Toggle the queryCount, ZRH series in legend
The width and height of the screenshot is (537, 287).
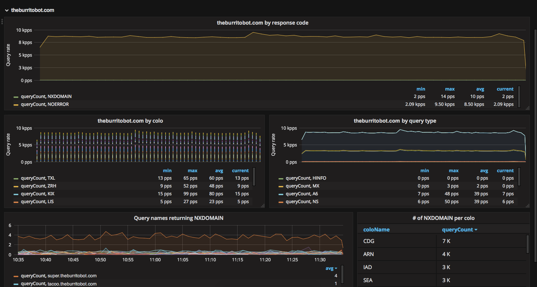tap(38, 186)
